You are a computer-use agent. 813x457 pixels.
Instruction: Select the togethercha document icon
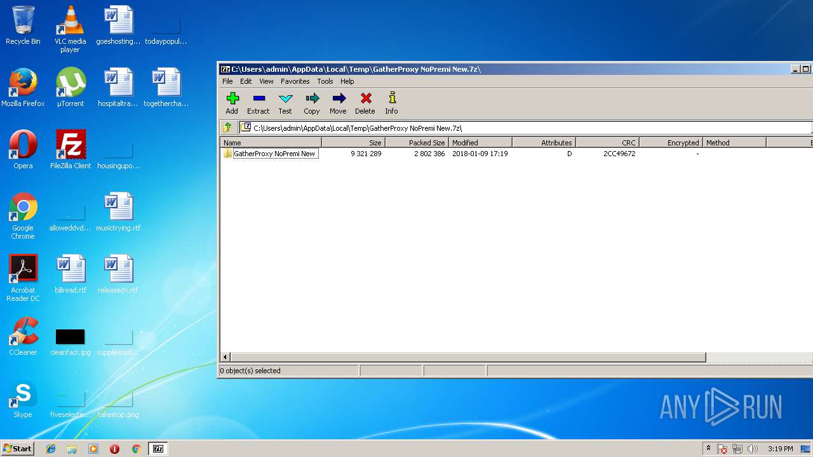[166, 88]
